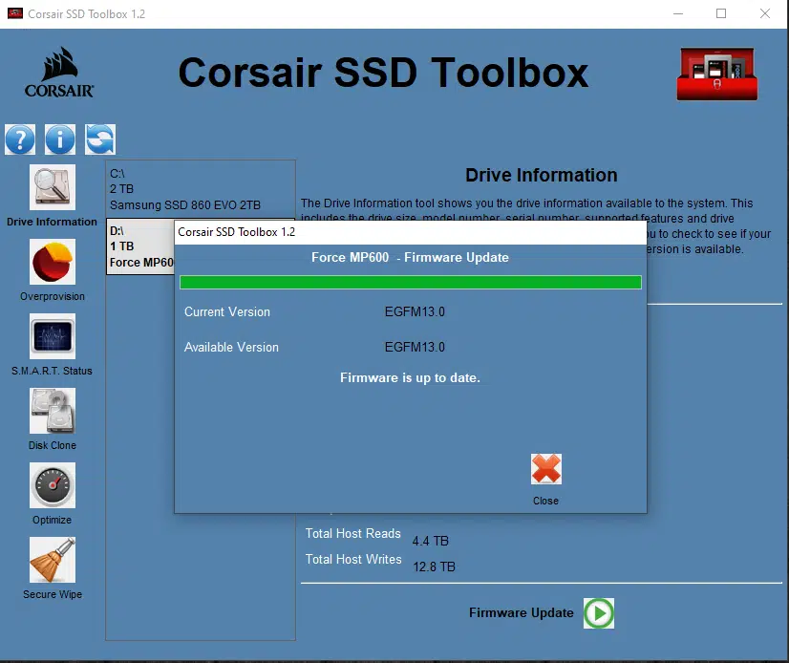Click the red toolbox image
The width and height of the screenshot is (789, 663).
(717, 74)
